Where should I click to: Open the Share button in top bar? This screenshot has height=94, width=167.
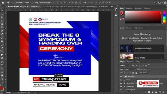(x=165, y=3)
